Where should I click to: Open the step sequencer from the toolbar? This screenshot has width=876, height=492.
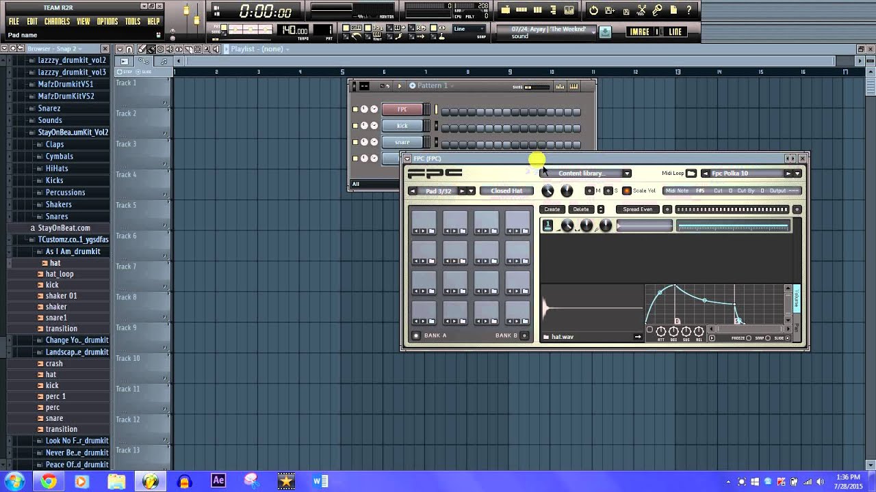pyautogui.click(x=521, y=10)
